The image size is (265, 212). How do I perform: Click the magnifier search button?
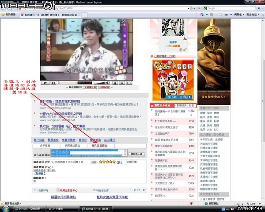pos(258,8)
